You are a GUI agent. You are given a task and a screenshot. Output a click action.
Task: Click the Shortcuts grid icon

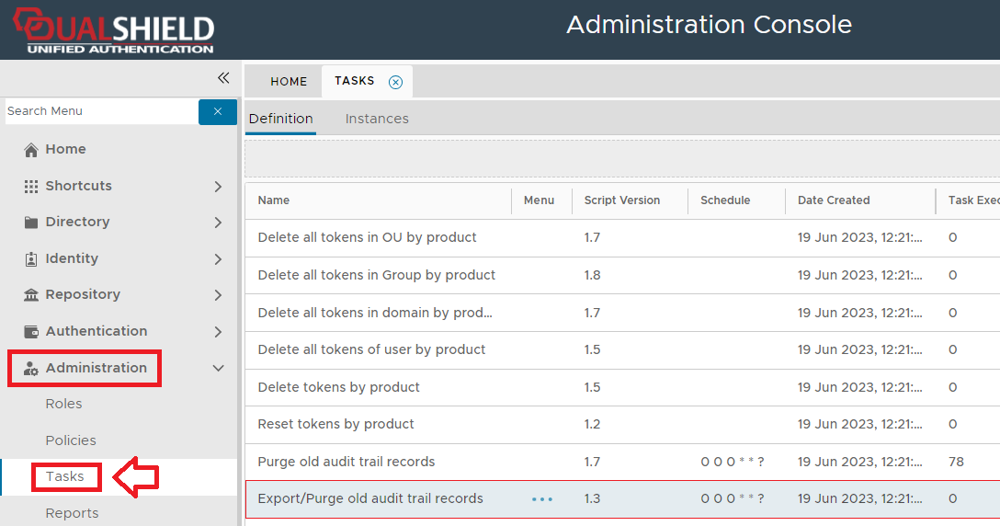(31, 186)
